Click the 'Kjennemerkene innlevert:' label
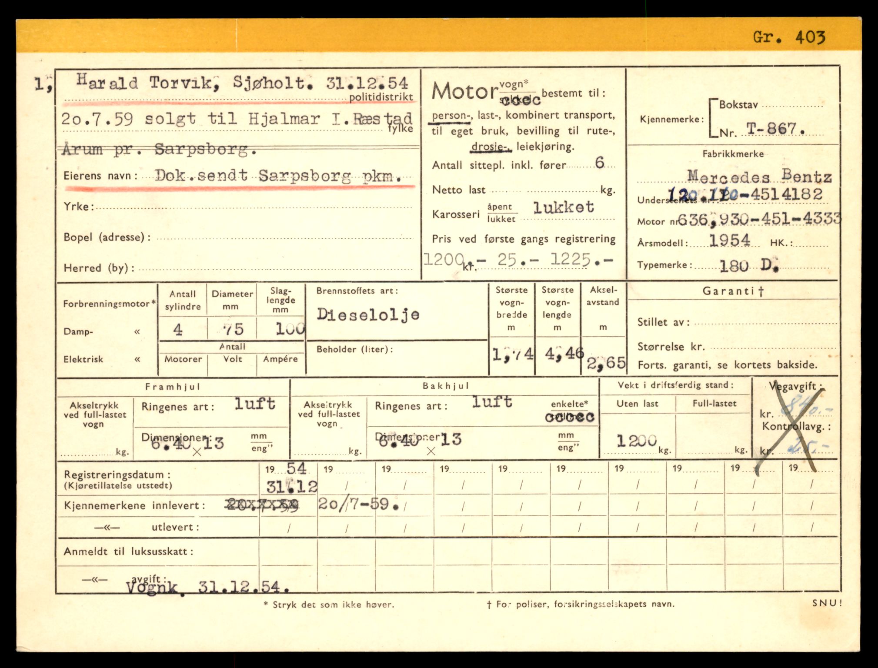This screenshot has width=878, height=668. pyautogui.click(x=134, y=505)
